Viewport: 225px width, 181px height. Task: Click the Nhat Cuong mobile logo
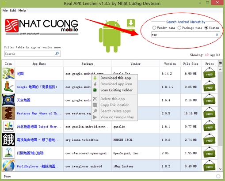pos(42,27)
